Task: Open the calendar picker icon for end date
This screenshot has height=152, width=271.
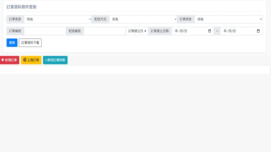Action: point(258,31)
